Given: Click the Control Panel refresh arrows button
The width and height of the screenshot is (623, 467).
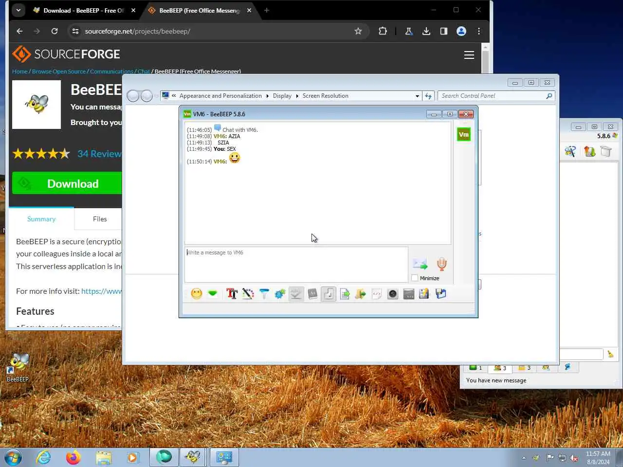Looking at the screenshot, I should click(428, 96).
